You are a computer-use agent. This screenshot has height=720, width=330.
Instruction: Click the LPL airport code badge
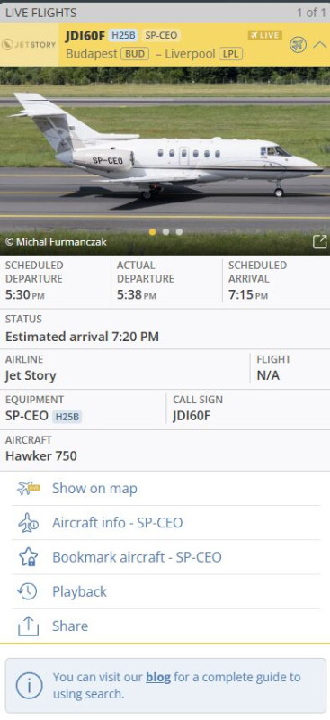[230, 54]
